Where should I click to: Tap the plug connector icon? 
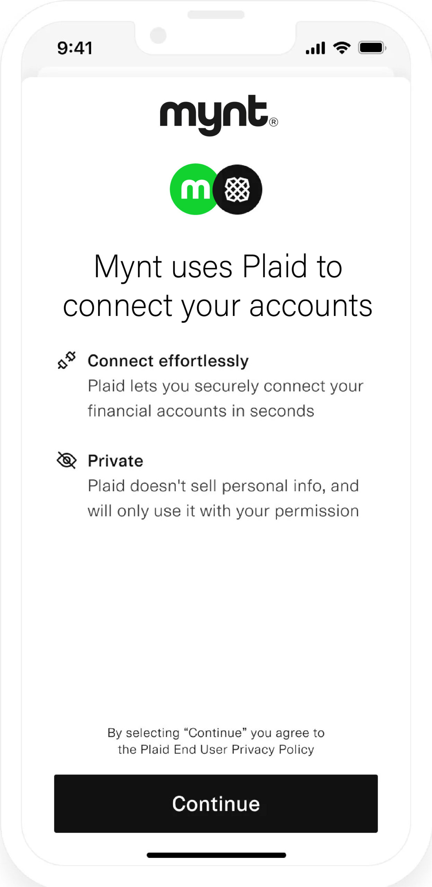[x=67, y=360]
